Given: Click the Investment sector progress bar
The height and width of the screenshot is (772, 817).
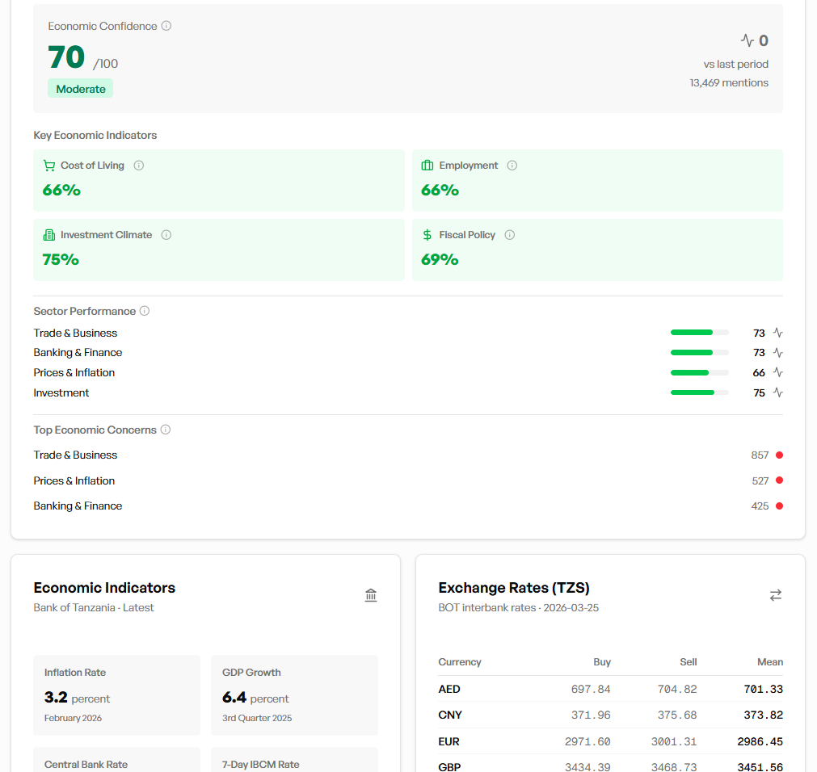Looking at the screenshot, I should 699,392.
